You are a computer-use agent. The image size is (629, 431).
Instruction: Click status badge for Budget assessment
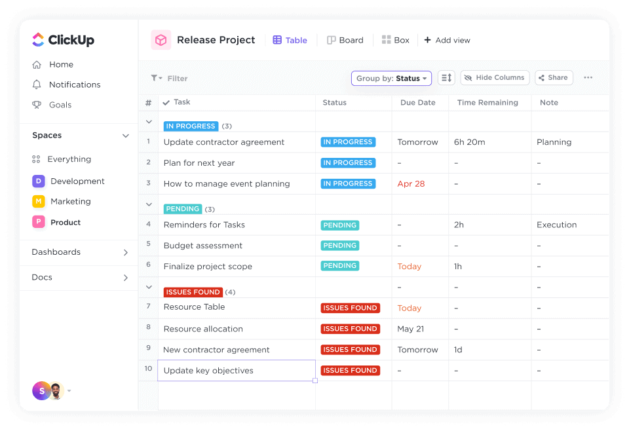point(340,246)
